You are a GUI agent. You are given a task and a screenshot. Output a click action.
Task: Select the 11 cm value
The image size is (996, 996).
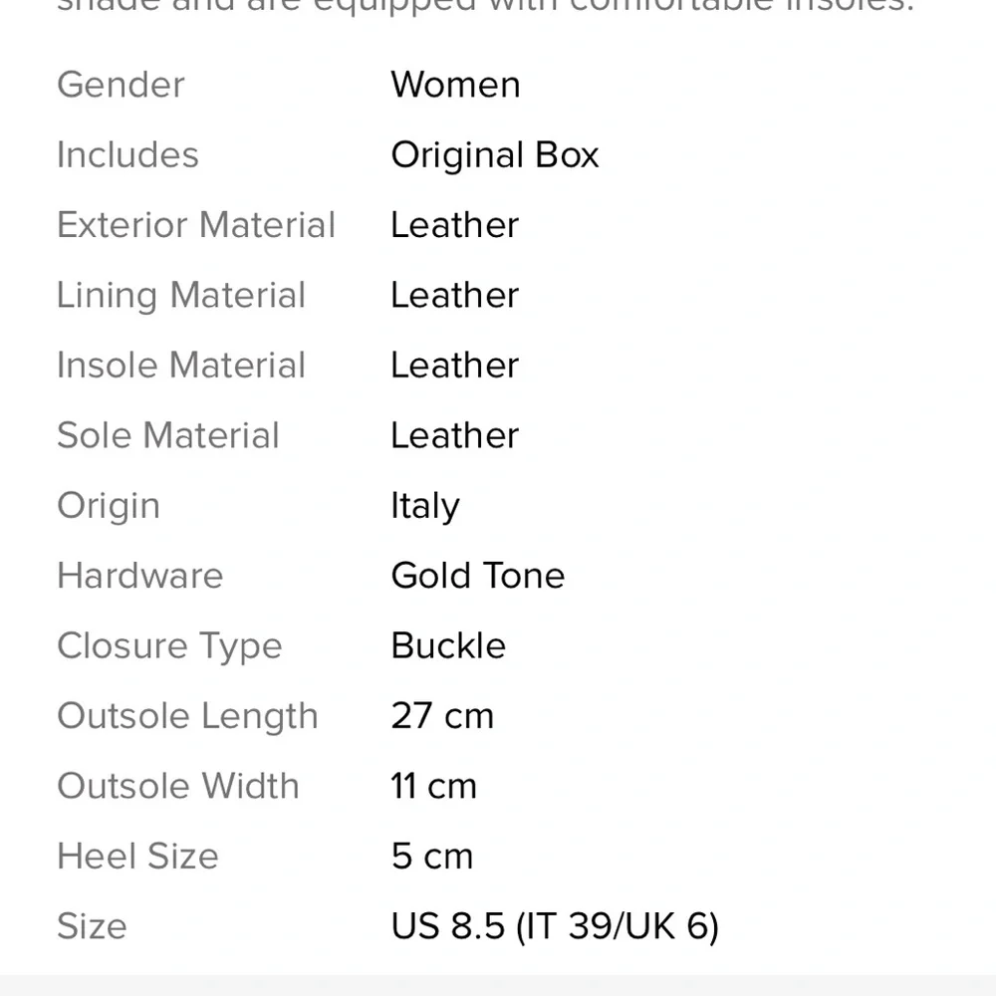click(x=433, y=786)
